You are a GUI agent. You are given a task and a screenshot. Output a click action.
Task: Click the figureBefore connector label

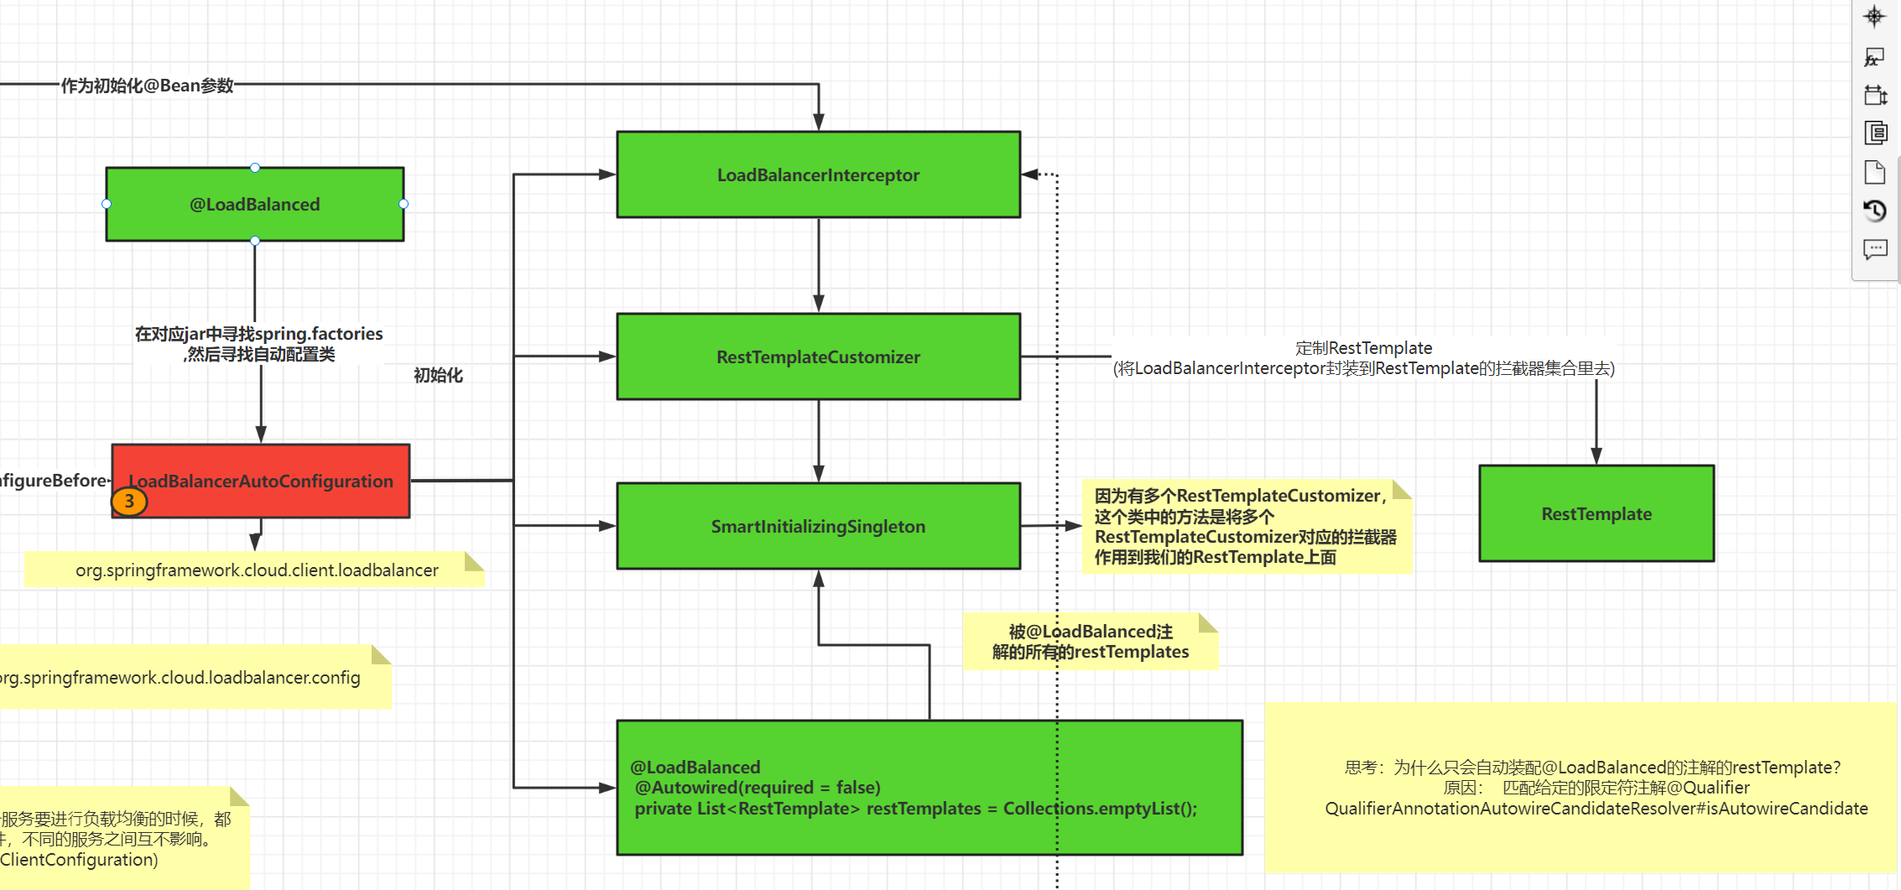click(54, 481)
